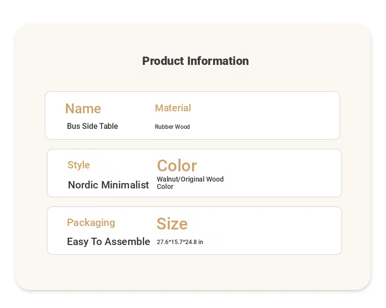This screenshot has height=308, width=386.
Task: Select the Style label
Action: coord(79,165)
